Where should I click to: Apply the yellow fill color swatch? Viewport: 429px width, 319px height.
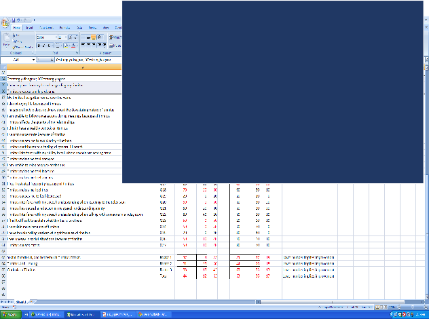click(67, 45)
